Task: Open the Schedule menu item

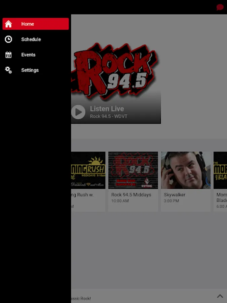Action: pyautogui.click(x=36, y=39)
